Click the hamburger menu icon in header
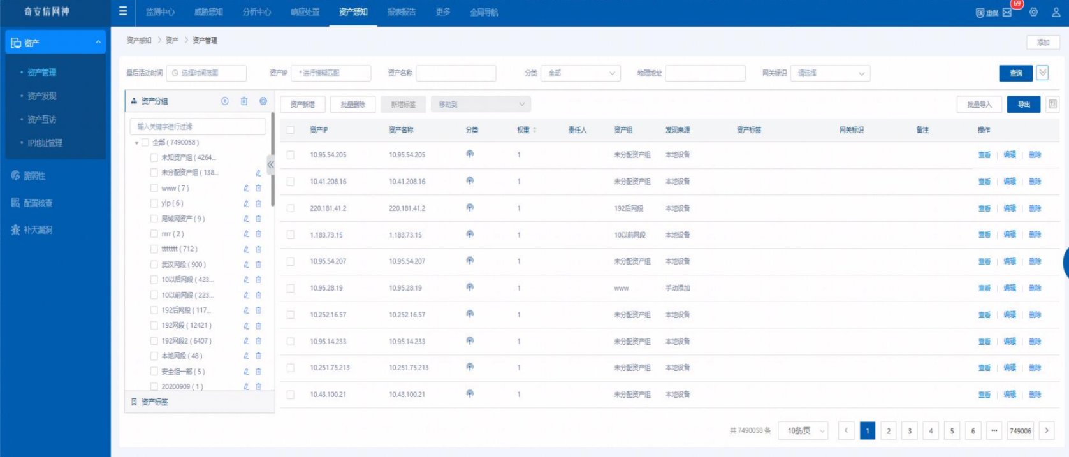 [123, 11]
